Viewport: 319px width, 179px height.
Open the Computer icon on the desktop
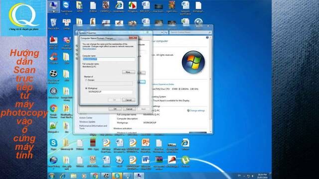[53, 6]
